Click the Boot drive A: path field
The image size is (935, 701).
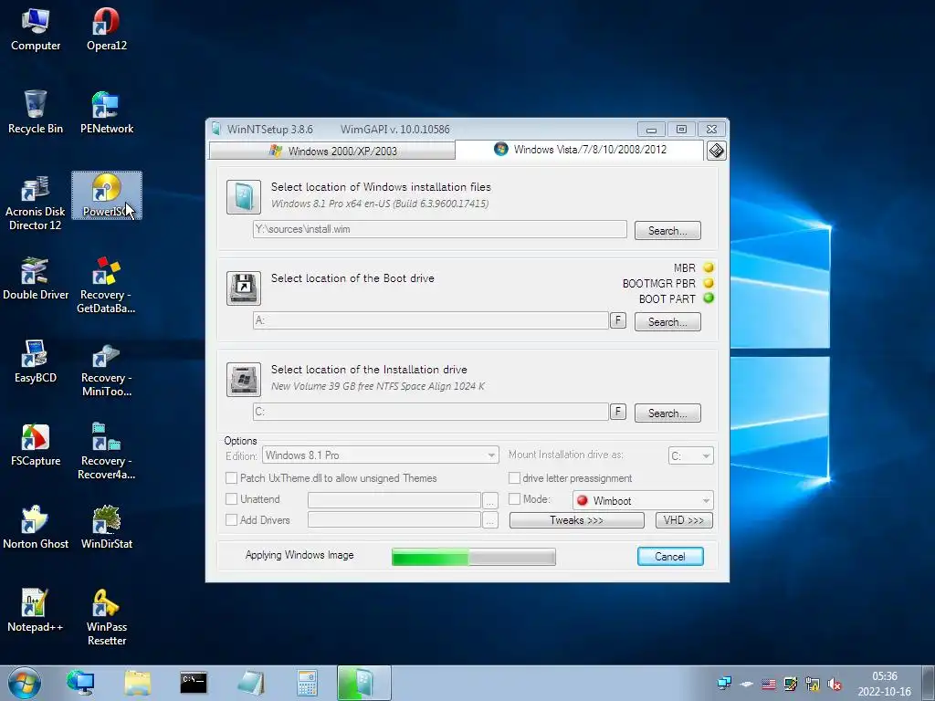pos(431,320)
